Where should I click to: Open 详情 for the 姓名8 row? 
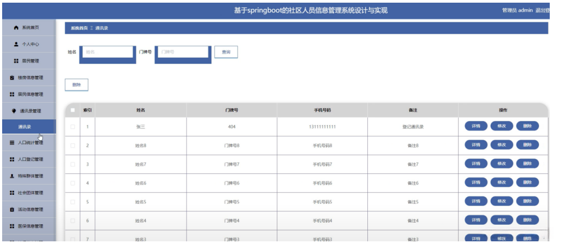476,145
